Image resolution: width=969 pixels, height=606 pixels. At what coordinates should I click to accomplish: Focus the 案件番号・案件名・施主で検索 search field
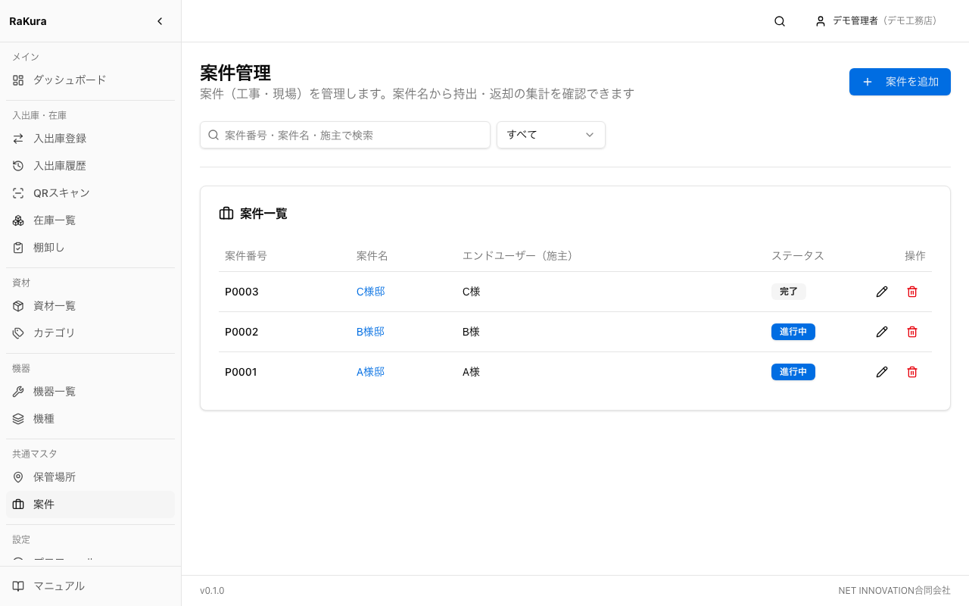(345, 135)
